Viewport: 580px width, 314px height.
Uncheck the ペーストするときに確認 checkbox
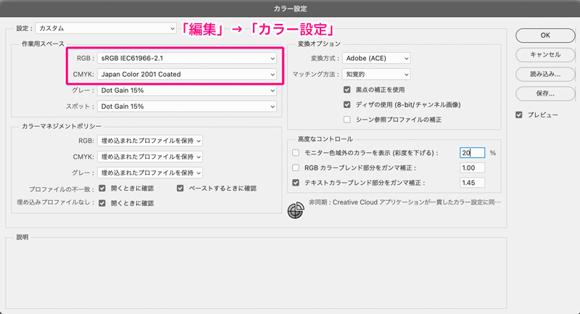(x=181, y=188)
